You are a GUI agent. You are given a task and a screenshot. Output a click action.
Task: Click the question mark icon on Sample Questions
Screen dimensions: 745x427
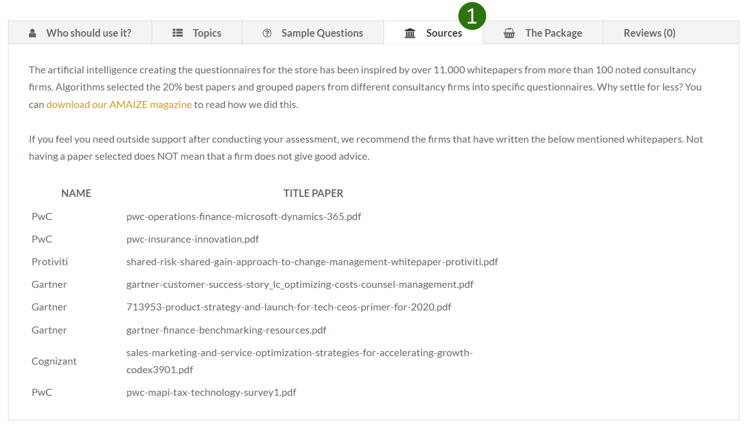point(267,33)
